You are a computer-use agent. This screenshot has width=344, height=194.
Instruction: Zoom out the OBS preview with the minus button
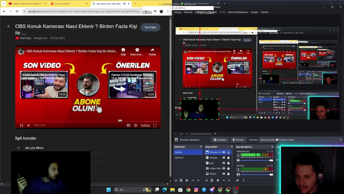[176, 134]
